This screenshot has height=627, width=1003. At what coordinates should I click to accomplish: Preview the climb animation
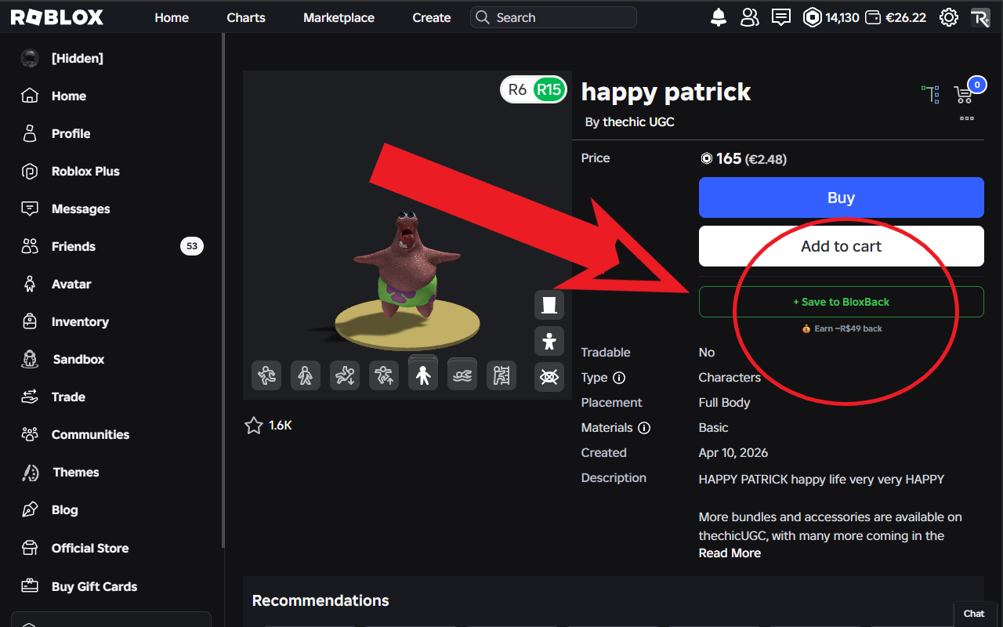(x=501, y=375)
